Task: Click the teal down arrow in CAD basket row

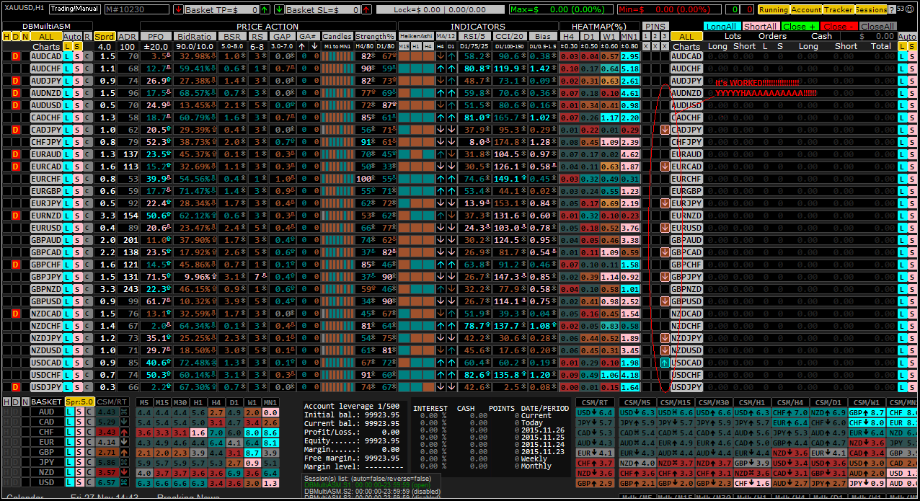Action: (x=124, y=422)
